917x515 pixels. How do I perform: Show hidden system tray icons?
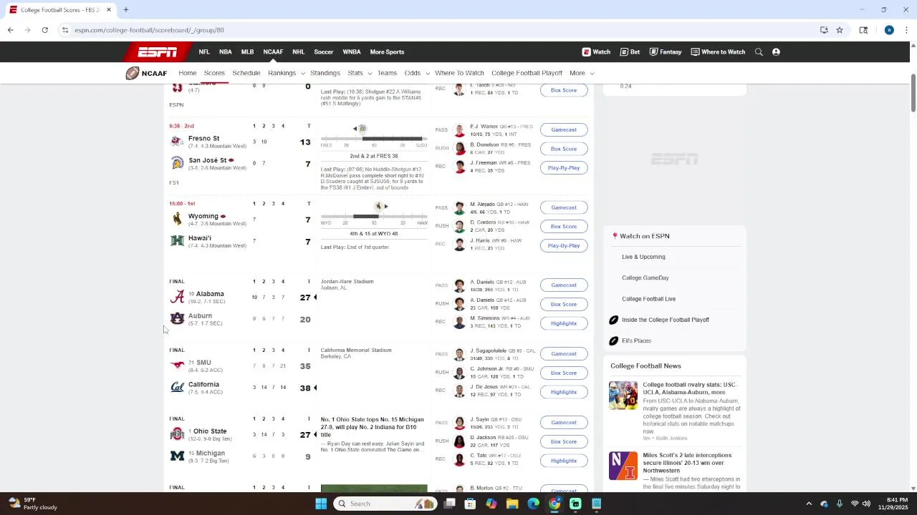click(809, 504)
